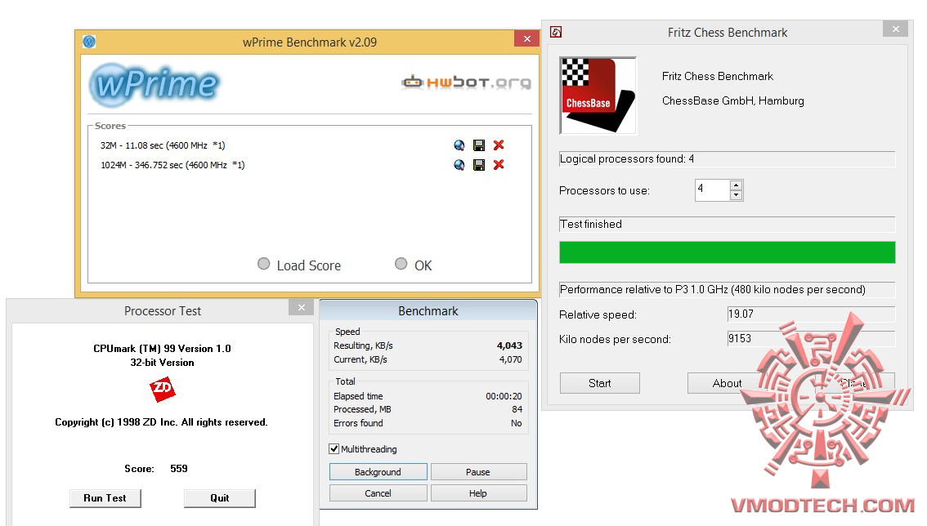Increase processors to use with up arrow

[736, 185]
